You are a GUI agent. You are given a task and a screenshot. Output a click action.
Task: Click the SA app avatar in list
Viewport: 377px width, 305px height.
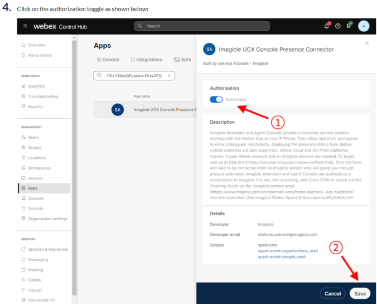point(117,110)
